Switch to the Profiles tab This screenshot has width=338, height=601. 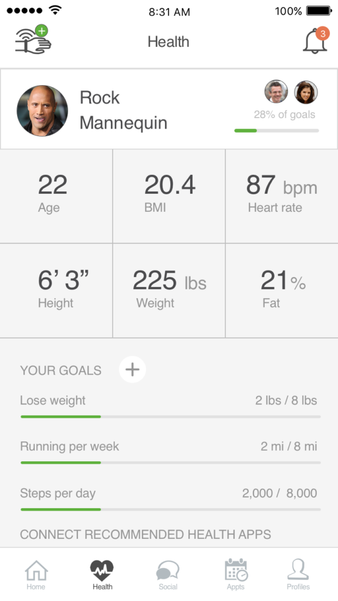(298, 574)
